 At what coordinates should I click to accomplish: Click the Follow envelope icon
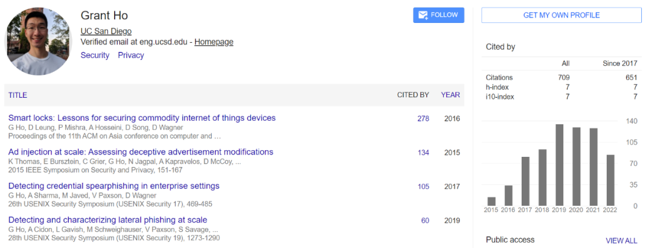pyautogui.click(x=423, y=15)
